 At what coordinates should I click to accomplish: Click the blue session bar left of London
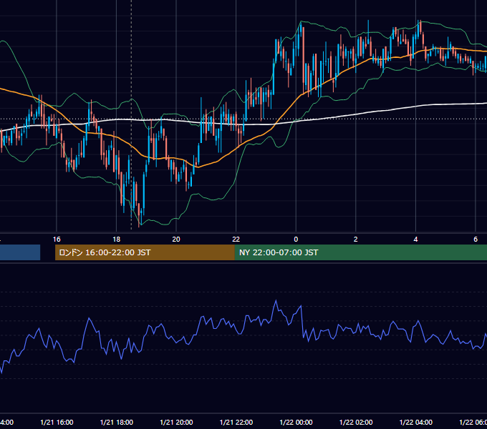[20, 252]
